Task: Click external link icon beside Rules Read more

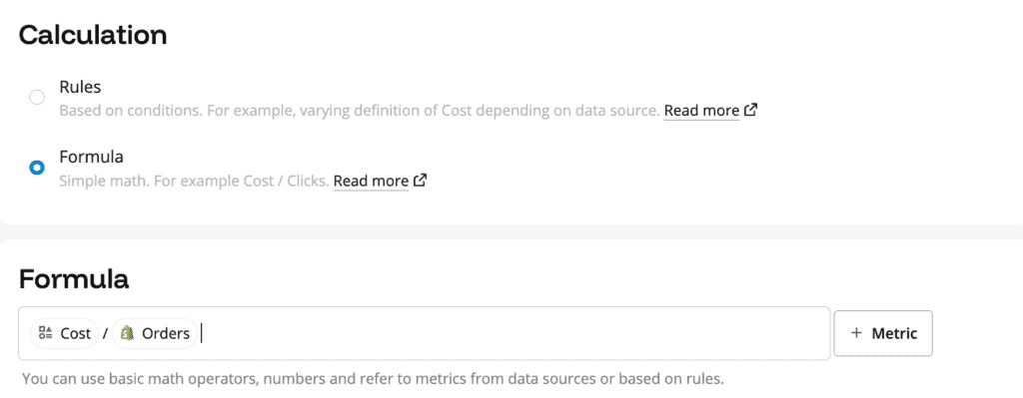Action: [751, 110]
